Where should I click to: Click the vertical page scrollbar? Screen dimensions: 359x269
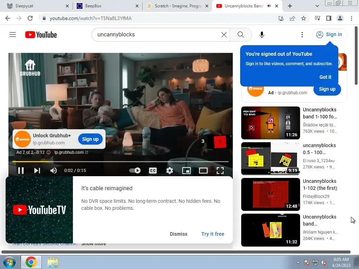pyautogui.click(x=356, y=55)
